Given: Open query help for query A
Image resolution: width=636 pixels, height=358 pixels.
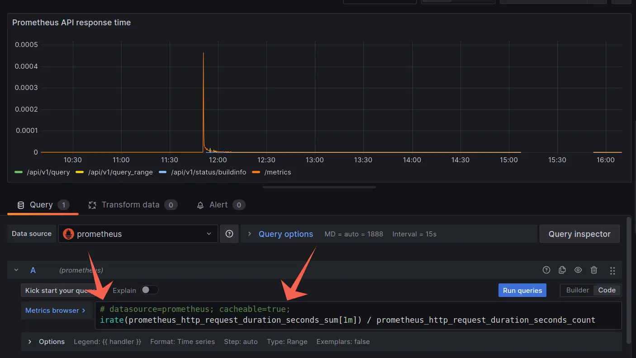Looking at the screenshot, I should [x=546, y=270].
